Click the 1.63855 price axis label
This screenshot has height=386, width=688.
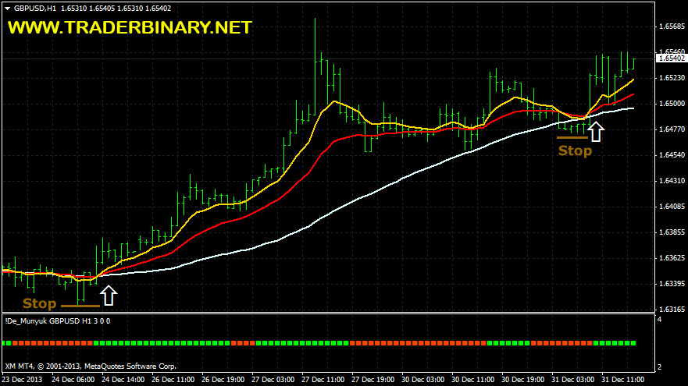coord(672,232)
